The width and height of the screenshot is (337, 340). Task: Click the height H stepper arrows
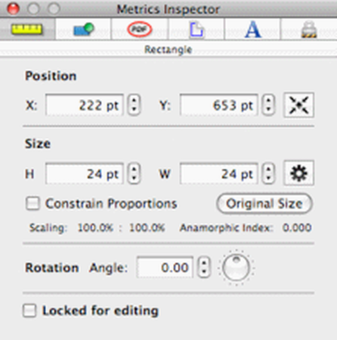(134, 173)
